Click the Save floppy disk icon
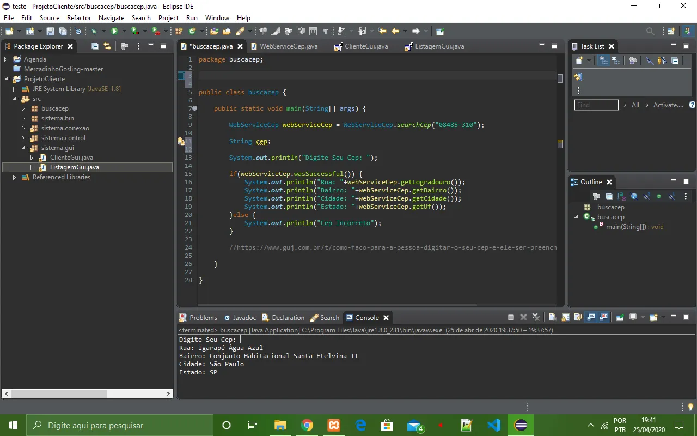This screenshot has width=697, height=436. [x=50, y=32]
